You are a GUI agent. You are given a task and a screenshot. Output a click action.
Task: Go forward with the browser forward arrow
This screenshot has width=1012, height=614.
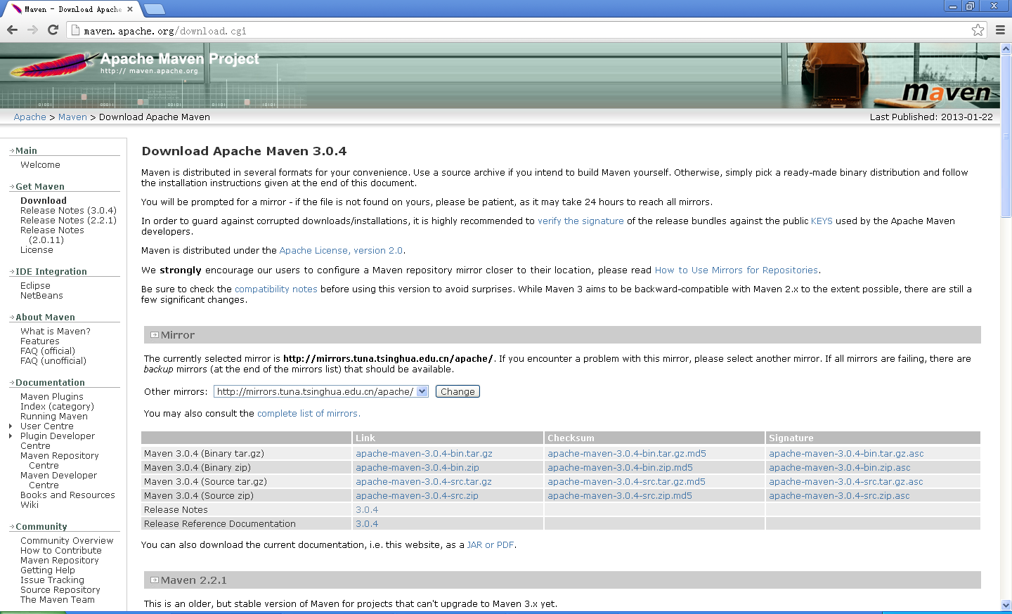[32, 30]
